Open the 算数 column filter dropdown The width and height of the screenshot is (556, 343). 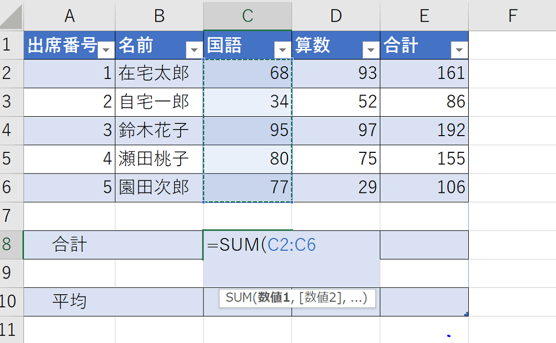[370, 50]
